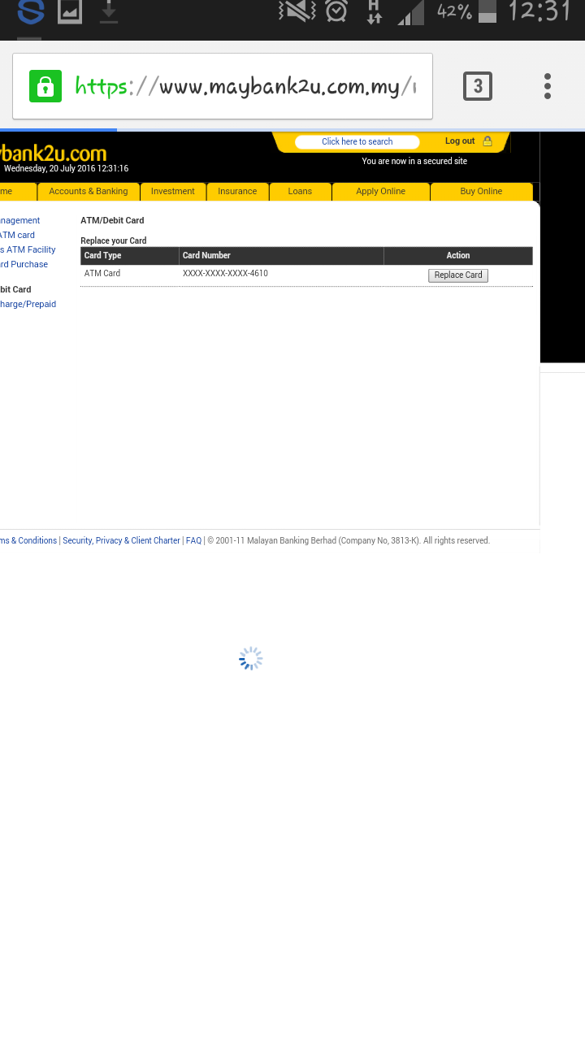
Task: Tap the image notification icon in status bar
Action: (70, 11)
